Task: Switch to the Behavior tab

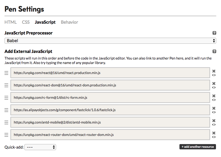Action: (69, 22)
